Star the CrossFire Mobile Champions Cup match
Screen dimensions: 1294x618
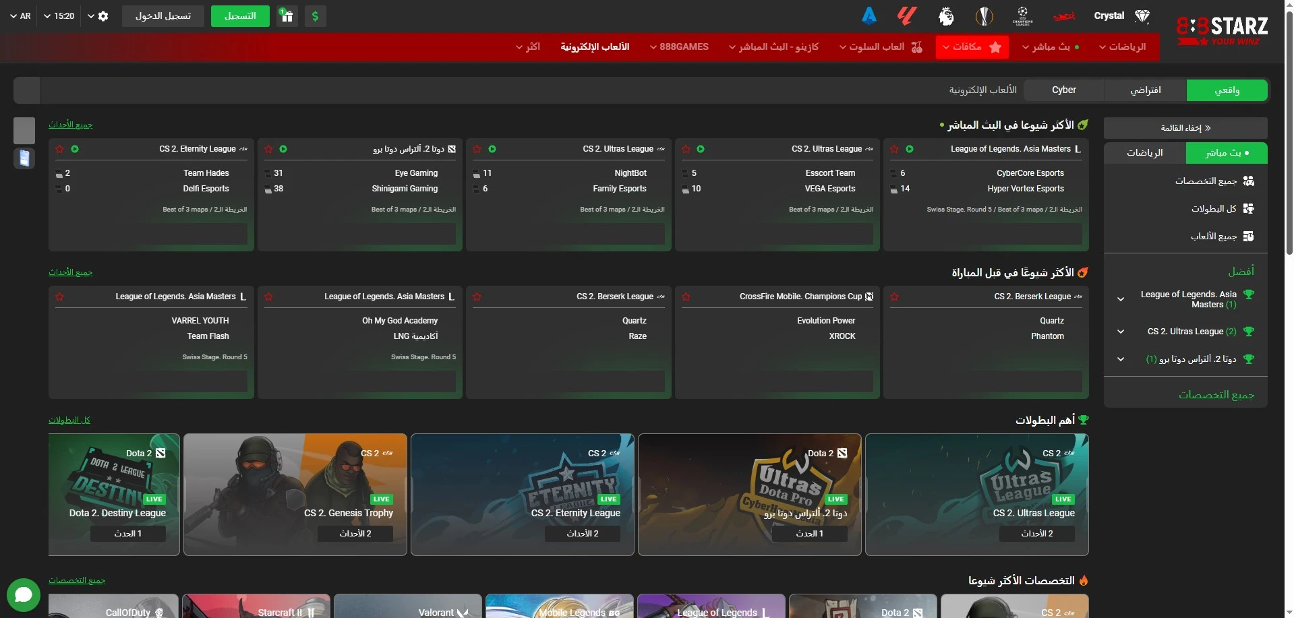686,297
